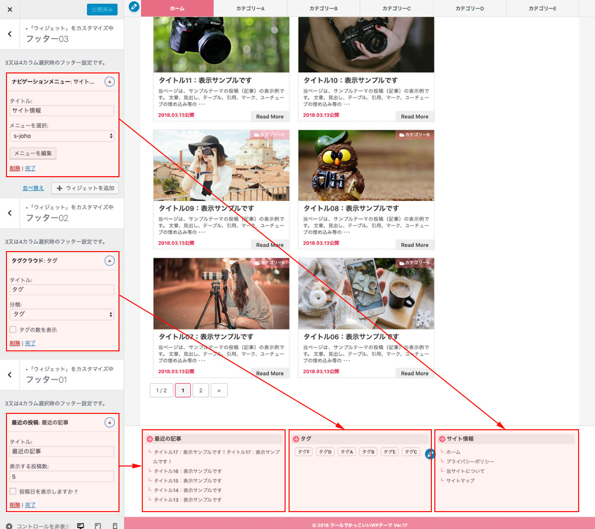595x529 pixels.
Task: Click the pencil edit shortcut beside ホーム tab
Action: (x=133, y=6)
